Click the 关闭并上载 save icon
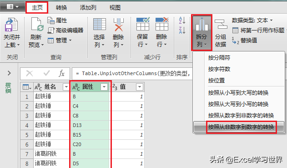The image size is (287, 168). tap(11, 25)
